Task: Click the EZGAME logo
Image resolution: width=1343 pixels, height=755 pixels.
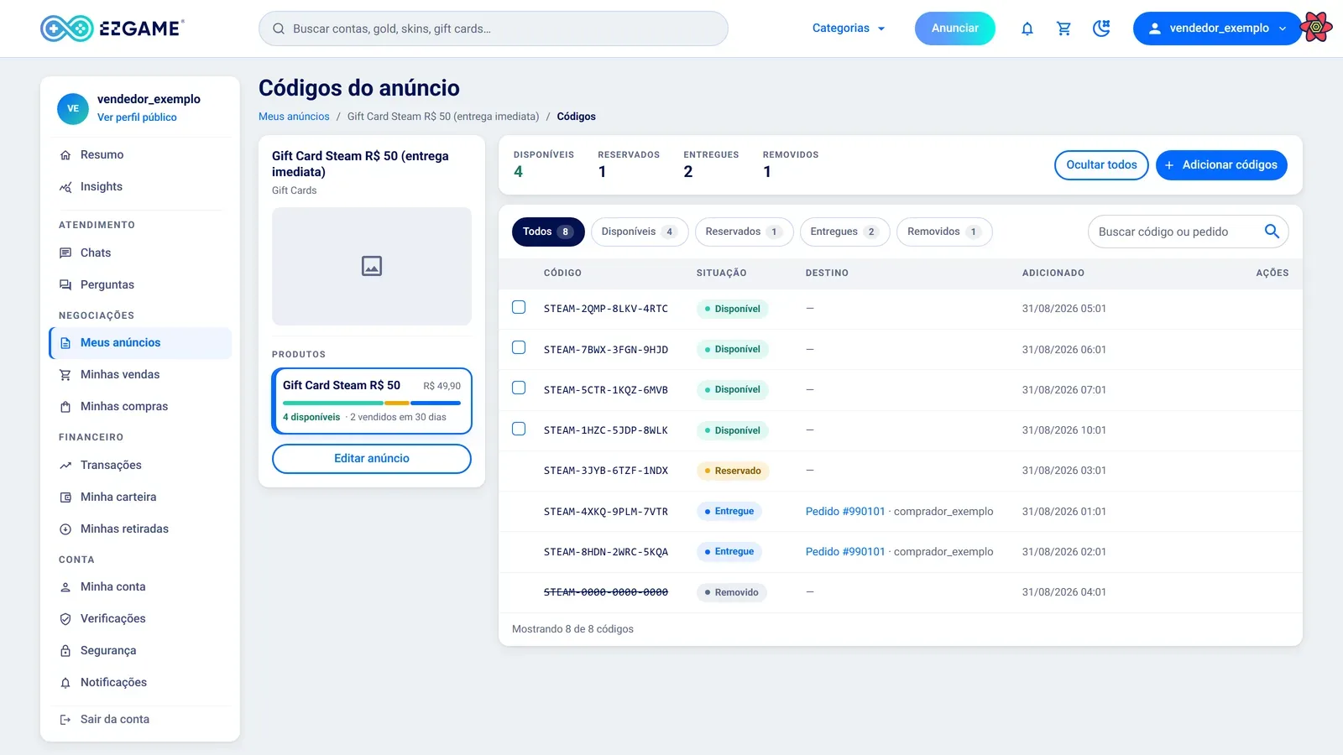Action: click(x=112, y=29)
